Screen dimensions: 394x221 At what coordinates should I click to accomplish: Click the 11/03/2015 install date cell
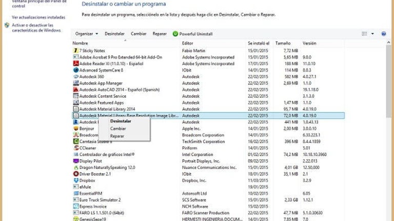258,181
